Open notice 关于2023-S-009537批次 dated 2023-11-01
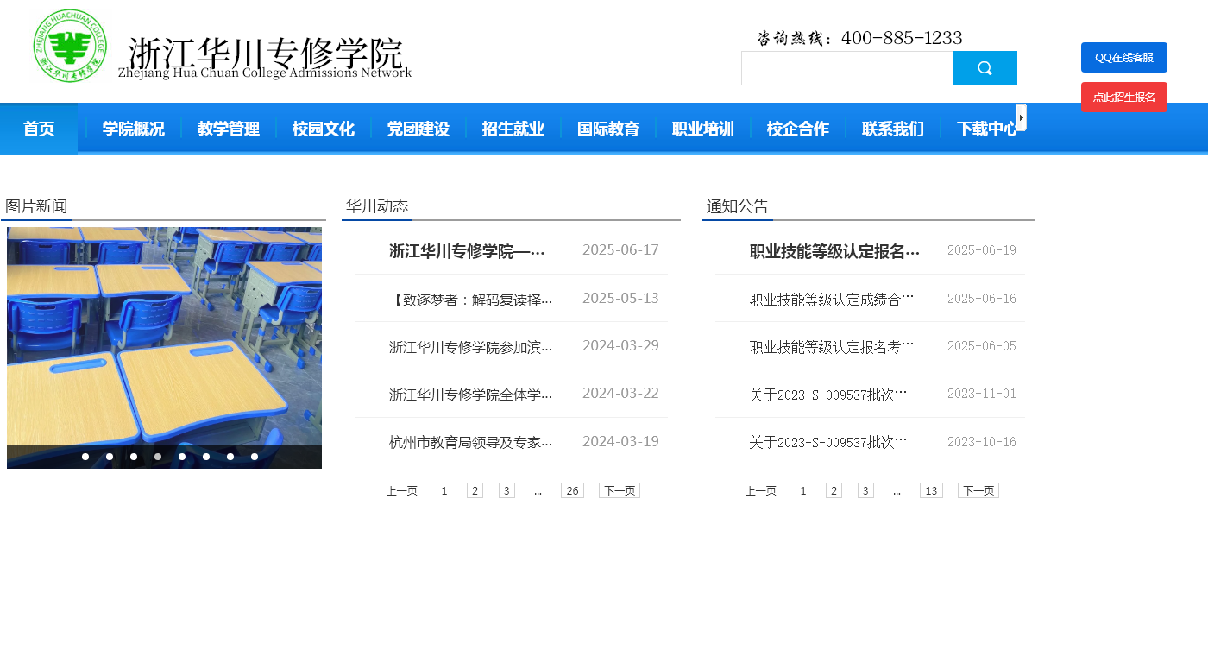The height and width of the screenshot is (663, 1208). 828,395
